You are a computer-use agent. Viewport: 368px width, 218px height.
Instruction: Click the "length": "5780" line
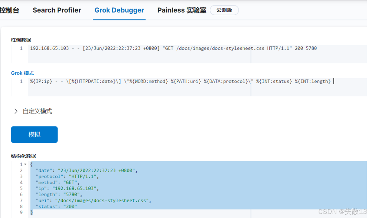pyautogui.click(x=59, y=195)
